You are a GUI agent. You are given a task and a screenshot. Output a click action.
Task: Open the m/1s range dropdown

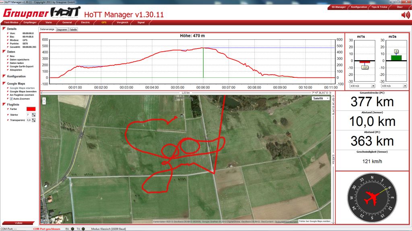tap(362, 86)
